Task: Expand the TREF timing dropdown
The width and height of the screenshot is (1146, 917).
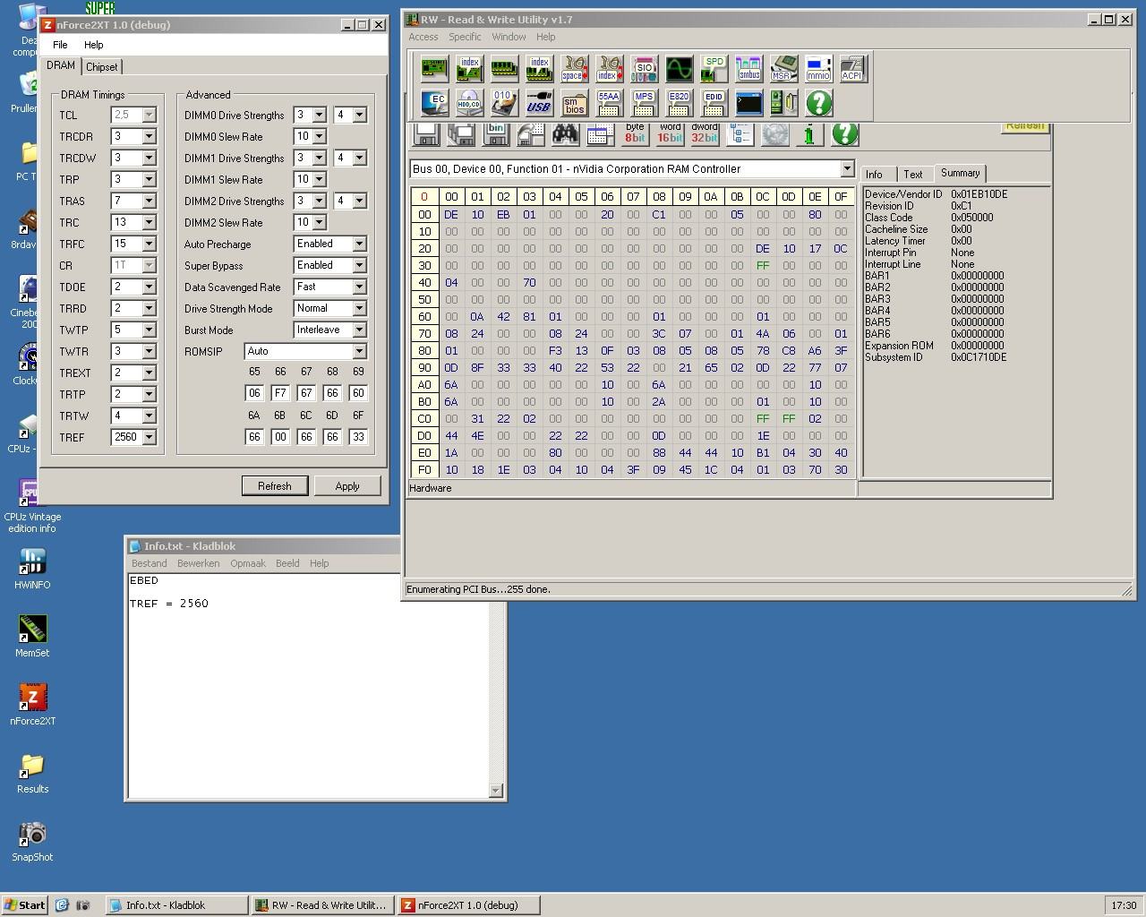Action: pos(149,438)
